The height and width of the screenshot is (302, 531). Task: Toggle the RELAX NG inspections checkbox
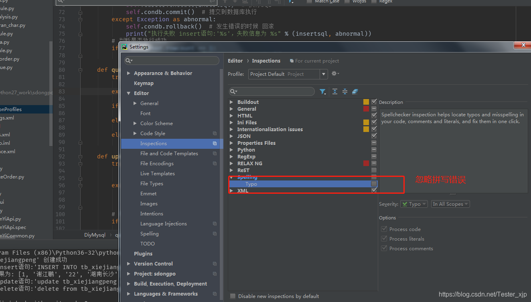point(374,163)
